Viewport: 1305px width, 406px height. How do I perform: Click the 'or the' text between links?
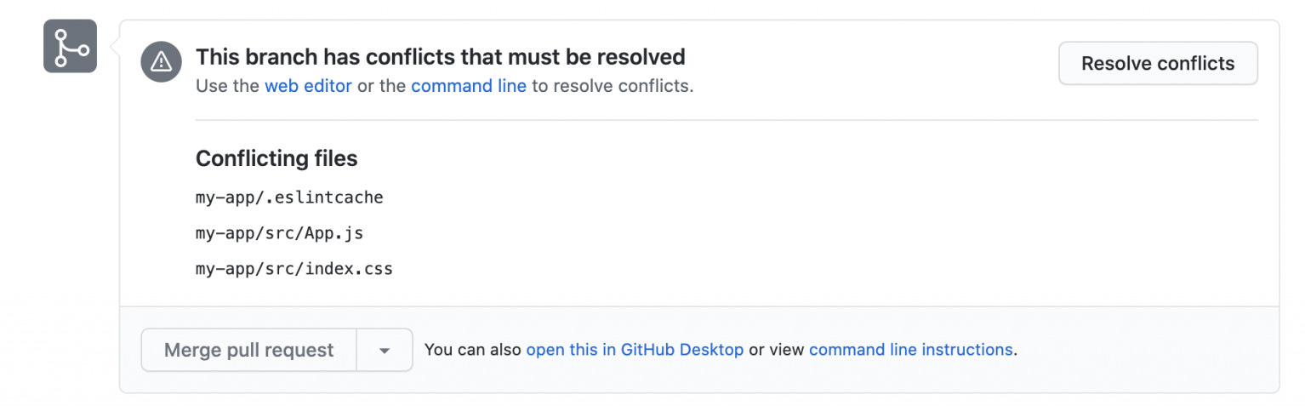tap(381, 86)
